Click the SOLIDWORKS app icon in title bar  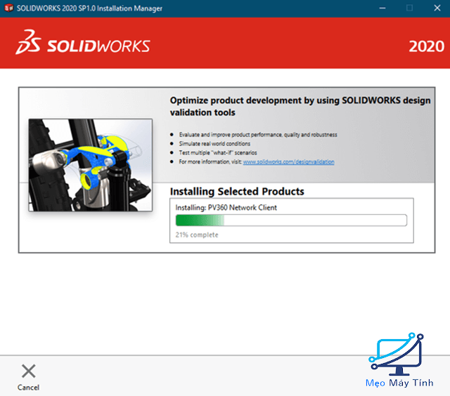click(x=8, y=8)
